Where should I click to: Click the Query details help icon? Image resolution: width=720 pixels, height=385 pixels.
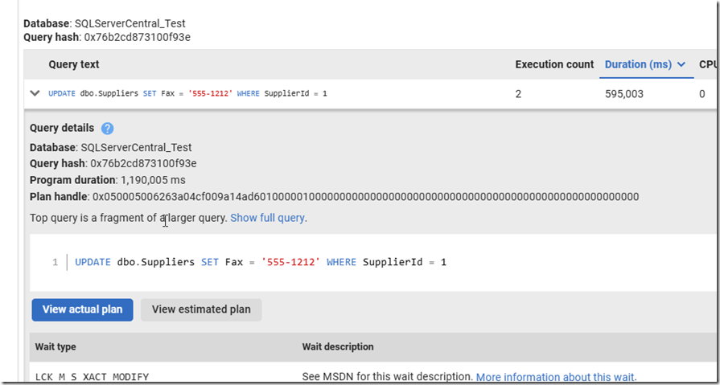(108, 129)
